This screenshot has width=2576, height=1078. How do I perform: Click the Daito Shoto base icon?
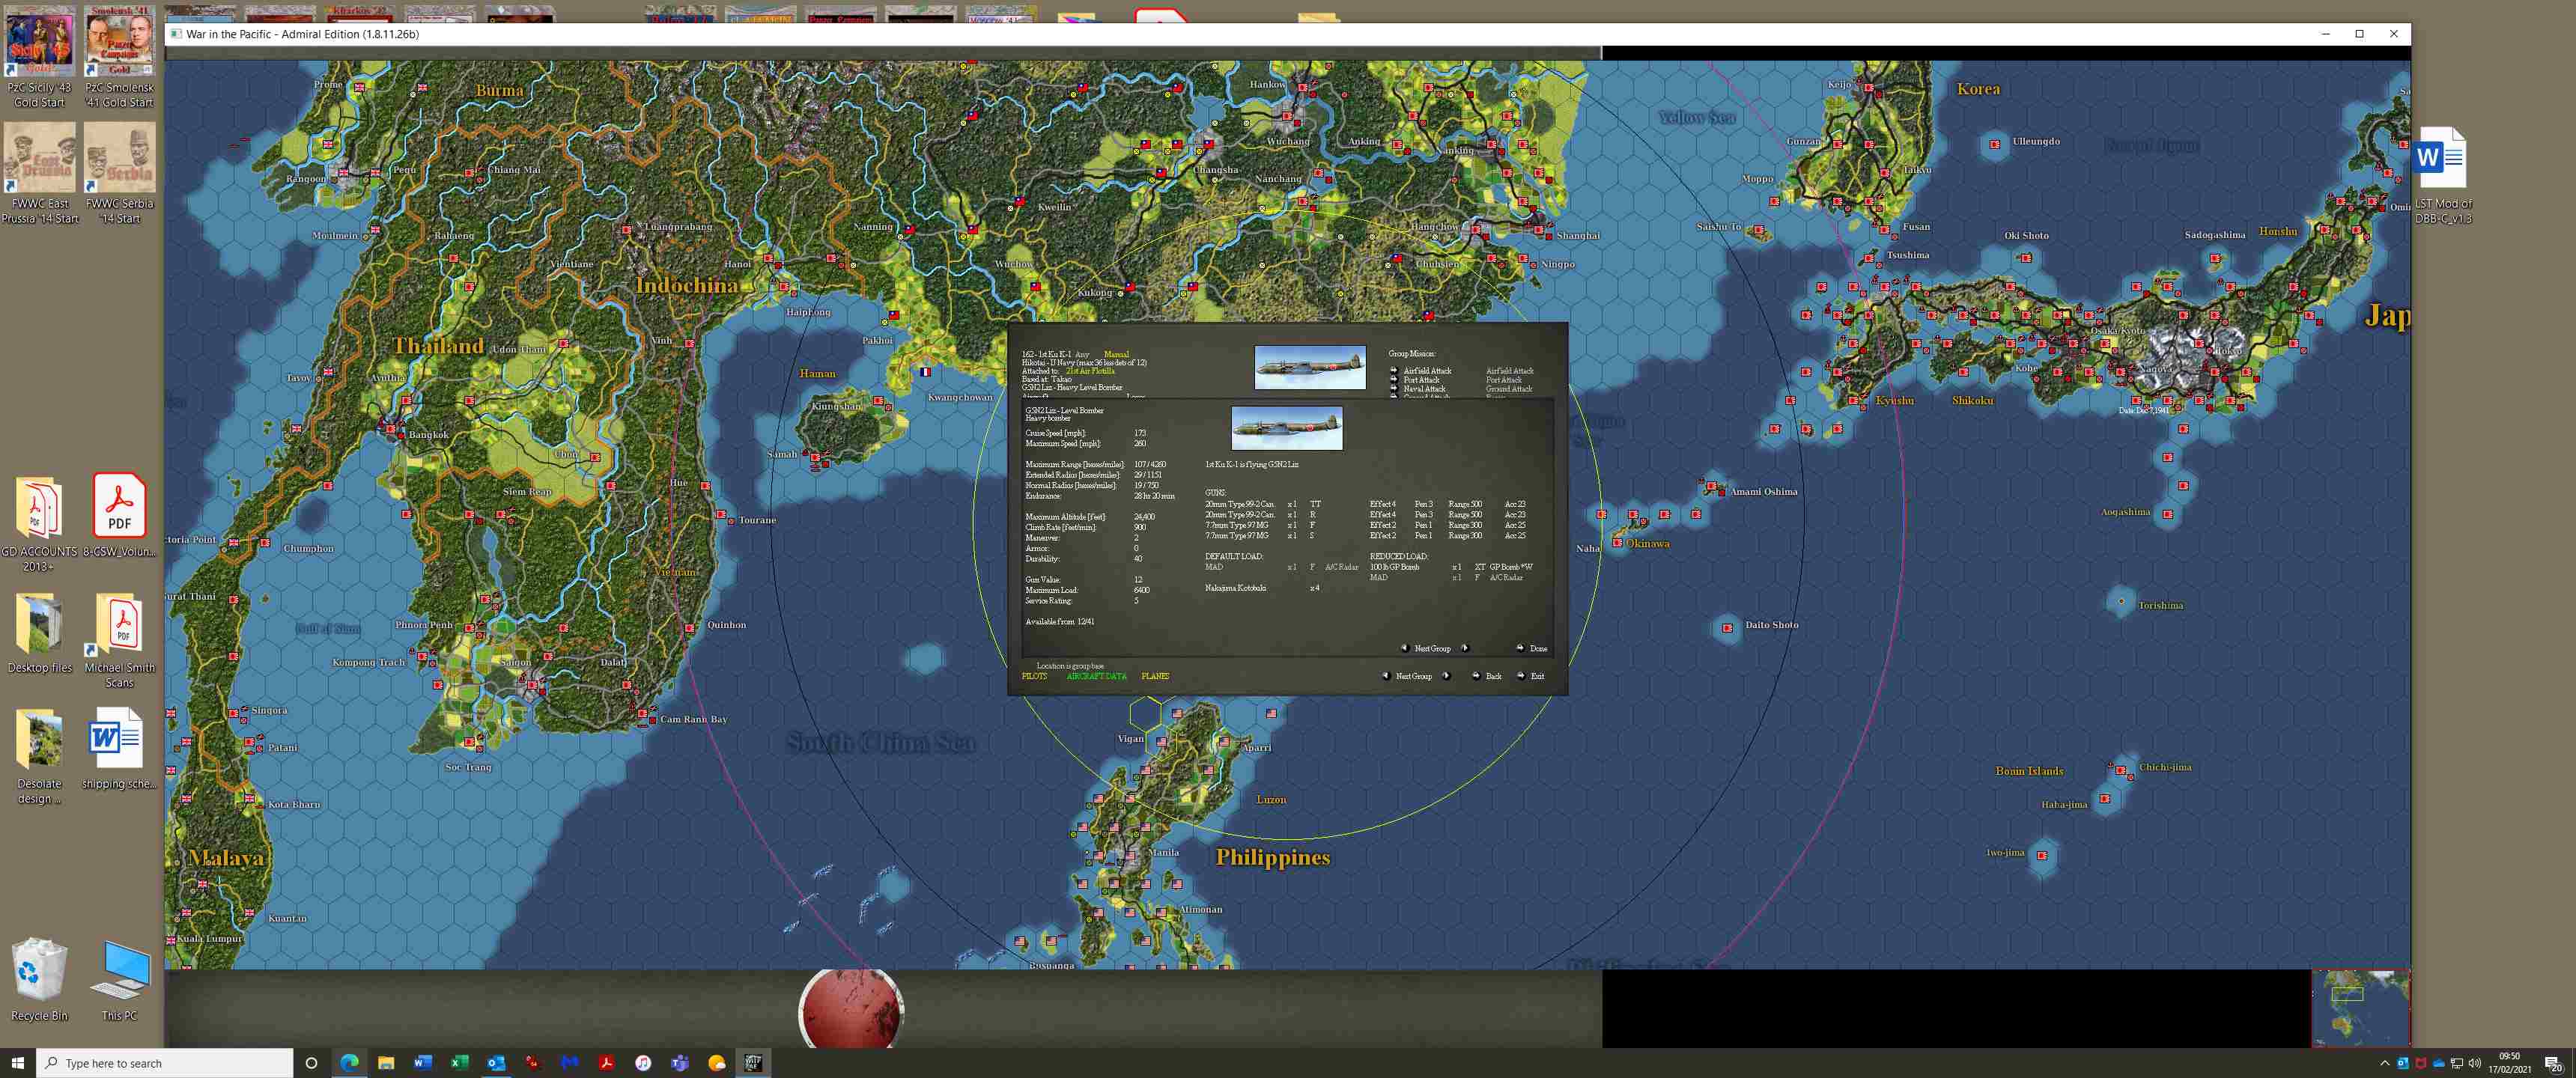(1727, 628)
